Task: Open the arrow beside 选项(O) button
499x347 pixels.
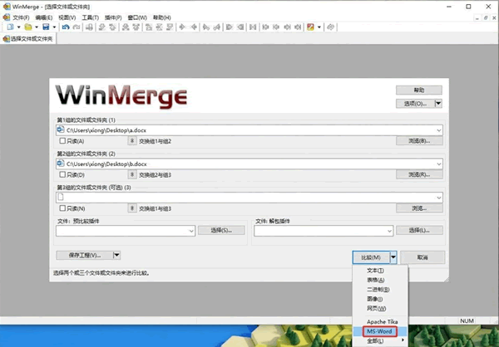Action: pos(438,103)
